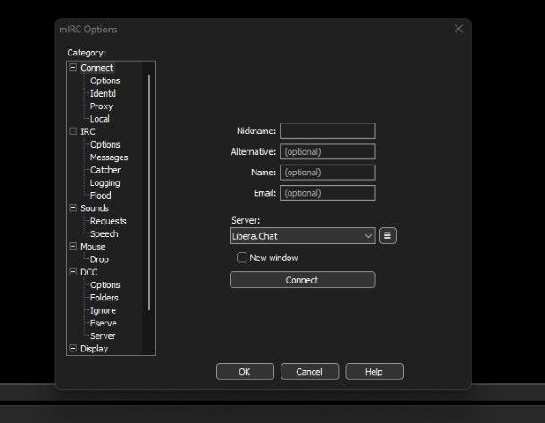Viewport: 545px width, 423px height.
Task: Select Options under DCC
Action: click(x=105, y=285)
